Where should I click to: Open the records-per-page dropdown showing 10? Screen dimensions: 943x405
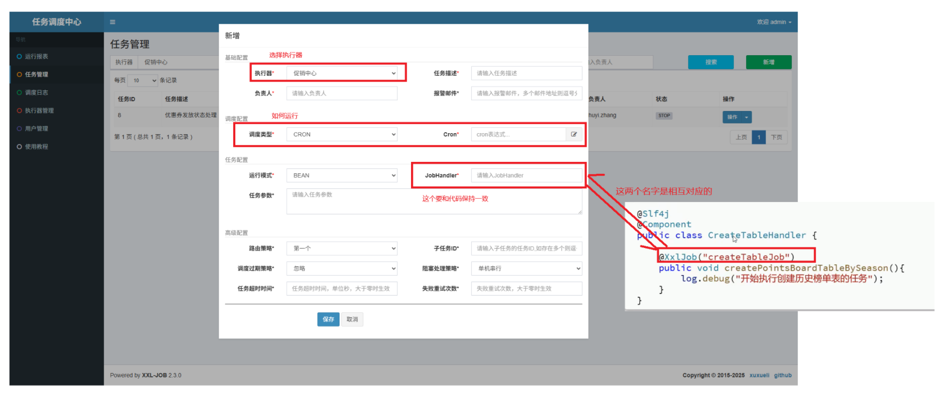[143, 80]
